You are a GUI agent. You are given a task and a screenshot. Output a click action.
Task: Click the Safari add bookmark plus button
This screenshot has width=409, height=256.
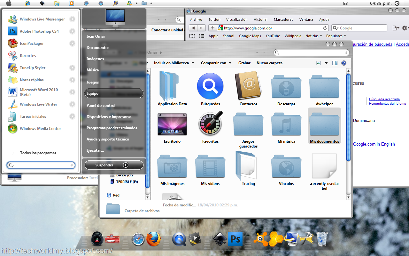tap(212, 28)
